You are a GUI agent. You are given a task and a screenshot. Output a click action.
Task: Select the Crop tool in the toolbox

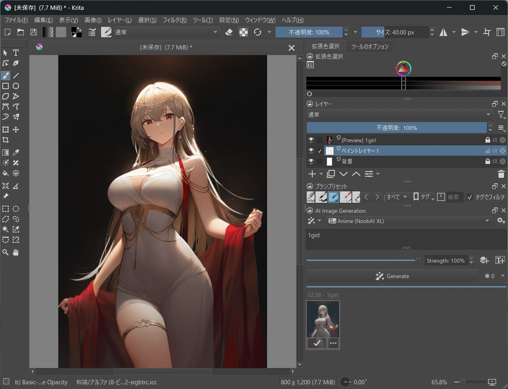point(6,140)
